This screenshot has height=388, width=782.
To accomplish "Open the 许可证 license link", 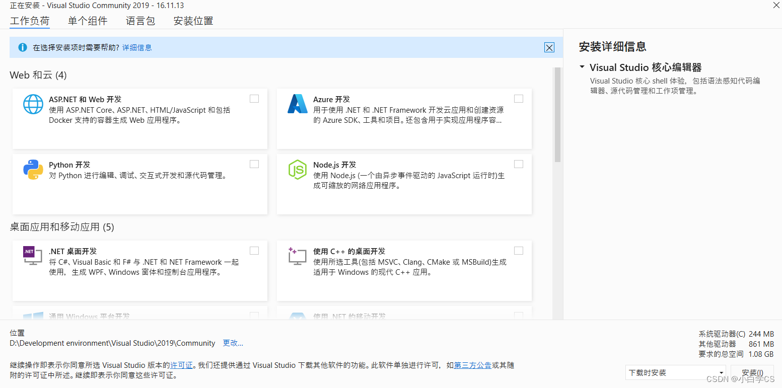I will pos(181,365).
